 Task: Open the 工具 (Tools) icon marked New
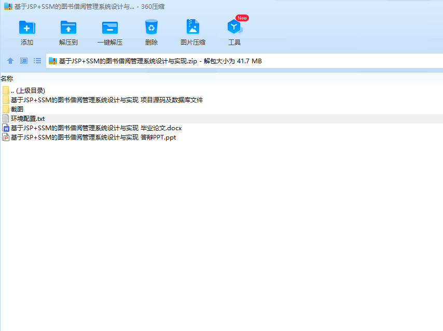pyautogui.click(x=235, y=27)
